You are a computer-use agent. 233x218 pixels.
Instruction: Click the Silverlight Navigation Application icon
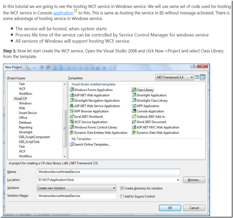coord(72,101)
